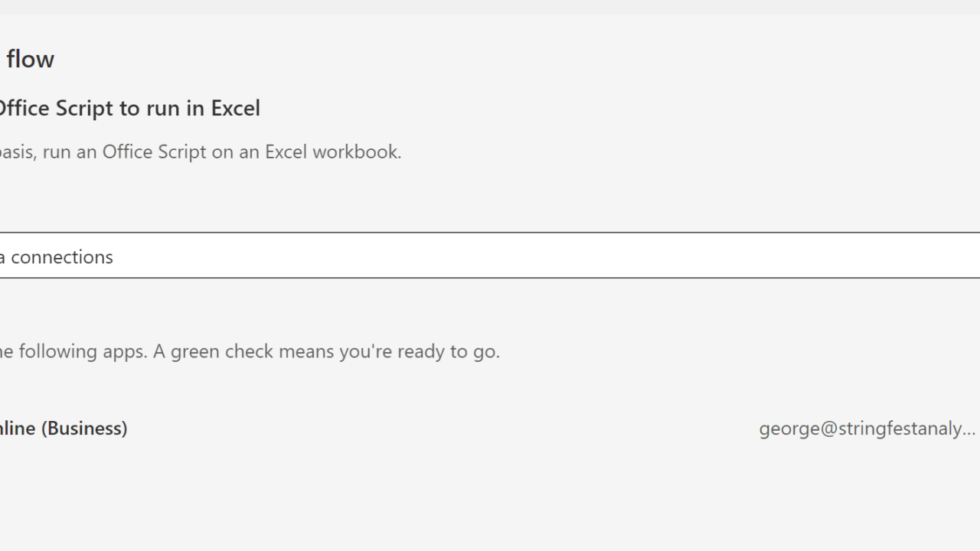The width and height of the screenshot is (980, 551).
Task: Click the 'flow' heading text
Action: pos(30,59)
